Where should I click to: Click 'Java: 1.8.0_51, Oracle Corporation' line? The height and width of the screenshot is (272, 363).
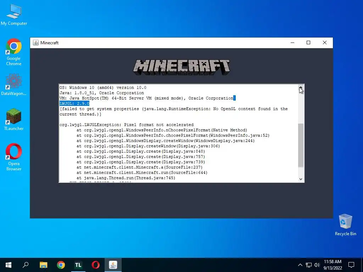coord(102,93)
